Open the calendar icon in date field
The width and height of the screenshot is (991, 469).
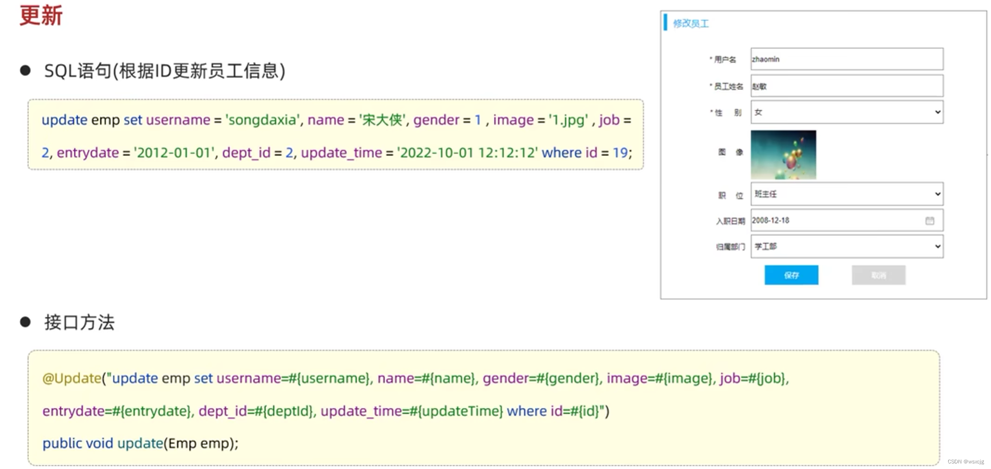(930, 221)
